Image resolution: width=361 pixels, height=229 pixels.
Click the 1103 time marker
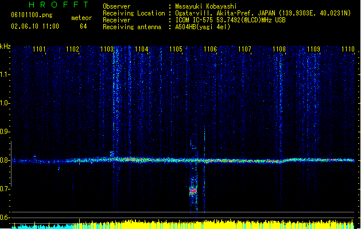click(107, 49)
